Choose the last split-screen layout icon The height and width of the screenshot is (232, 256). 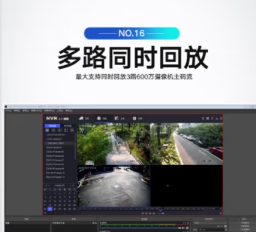point(72,130)
